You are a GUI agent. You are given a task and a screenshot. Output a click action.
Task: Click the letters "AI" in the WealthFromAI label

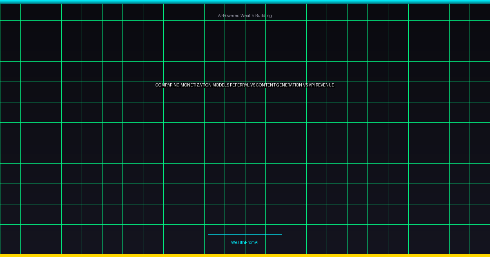pyautogui.click(x=256, y=242)
